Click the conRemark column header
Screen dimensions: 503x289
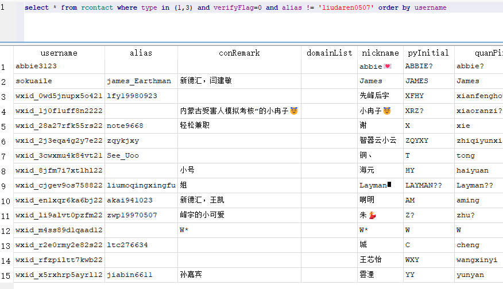pyautogui.click(x=239, y=53)
